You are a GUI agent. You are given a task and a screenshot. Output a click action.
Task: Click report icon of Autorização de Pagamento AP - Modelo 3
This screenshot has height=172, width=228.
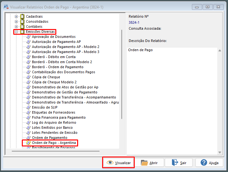[29, 52]
